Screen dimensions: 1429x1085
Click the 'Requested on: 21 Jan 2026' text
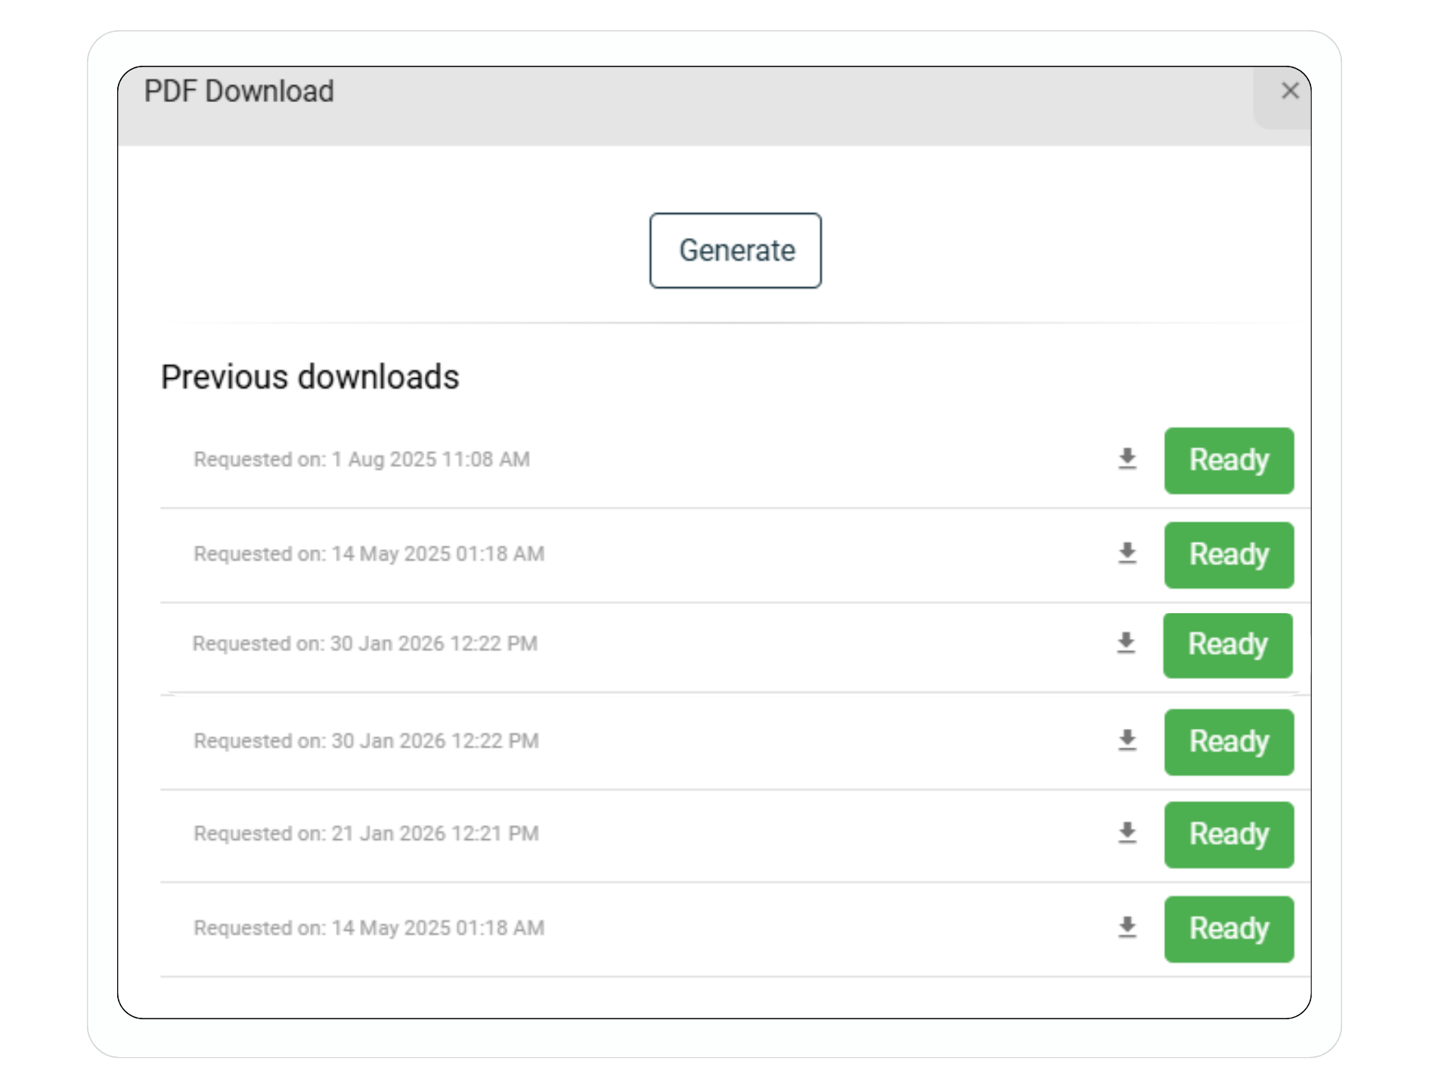click(x=366, y=834)
